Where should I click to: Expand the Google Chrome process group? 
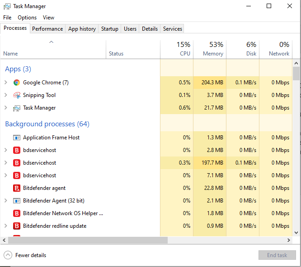pos(6,83)
